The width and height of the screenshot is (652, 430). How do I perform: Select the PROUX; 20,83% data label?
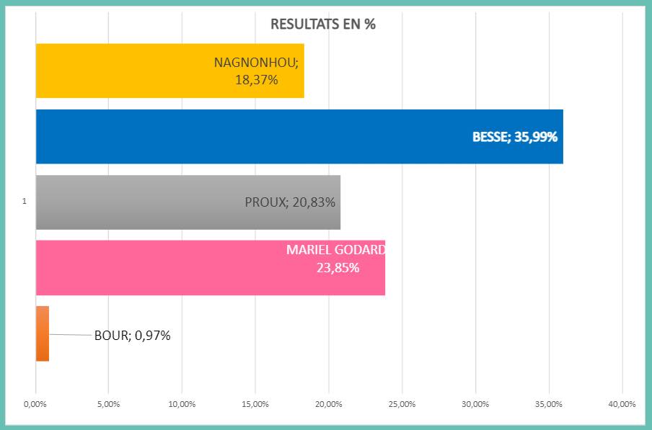(290, 202)
